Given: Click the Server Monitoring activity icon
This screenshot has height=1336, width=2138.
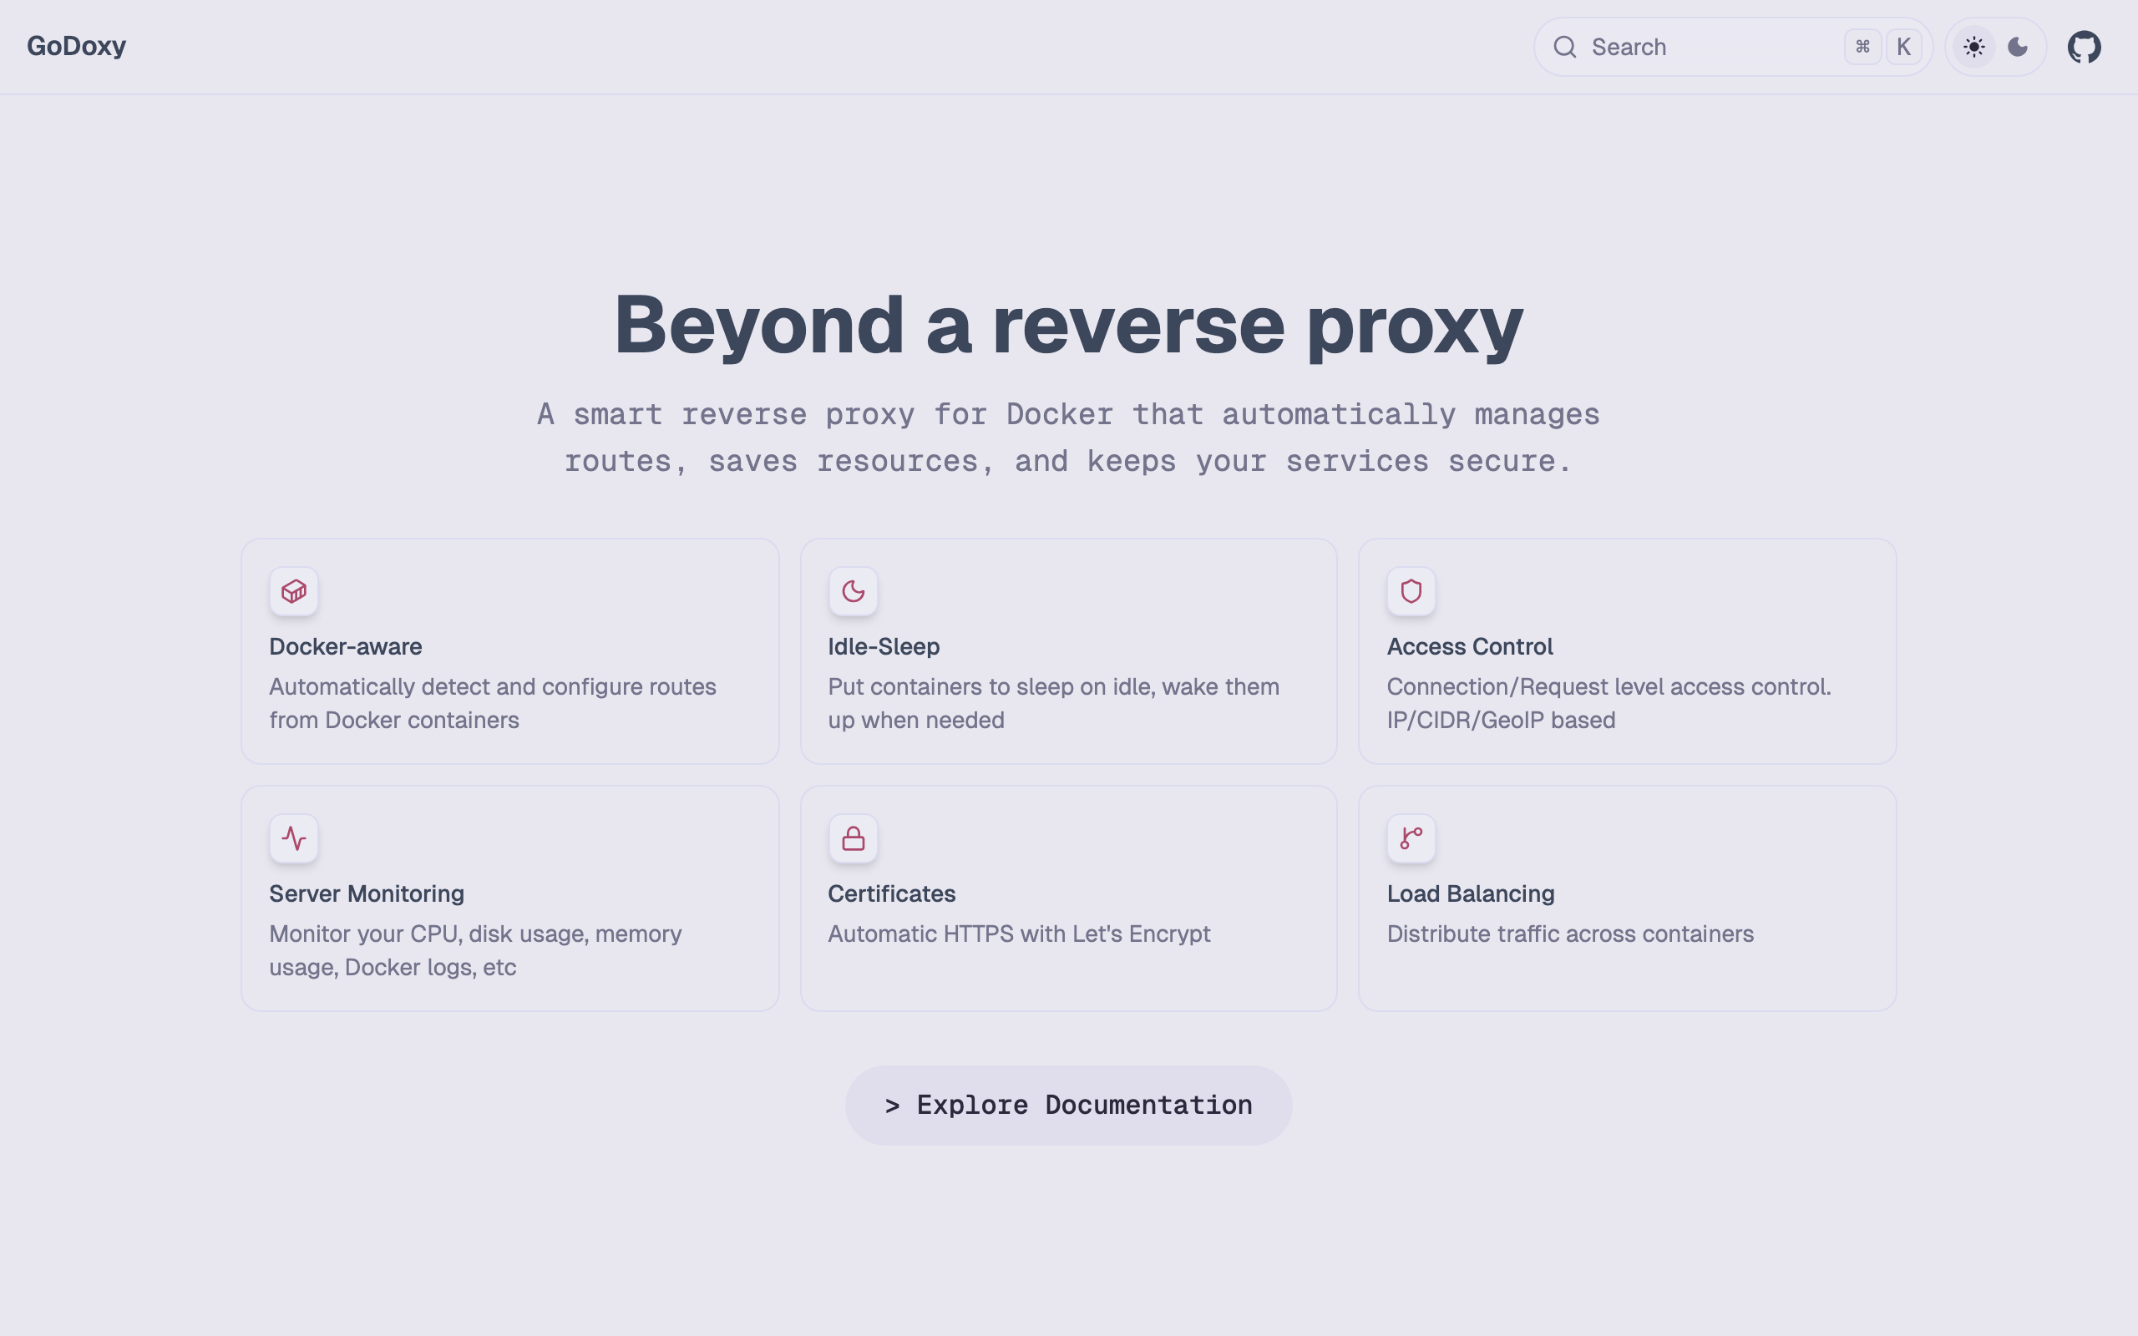Looking at the screenshot, I should tap(294, 838).
